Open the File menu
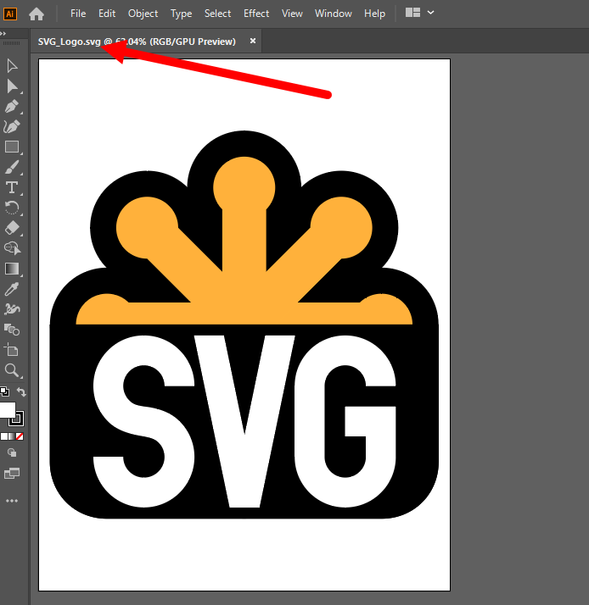 [x=78, y=14]
